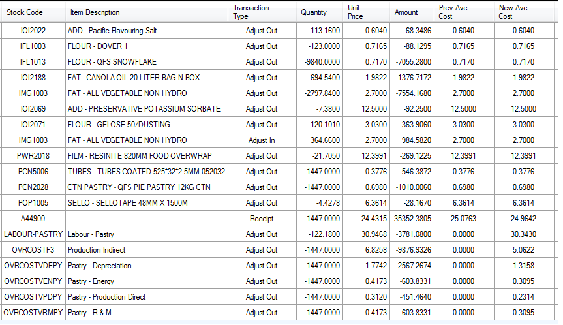Click new ave cost 5.0622

point(524,250)
